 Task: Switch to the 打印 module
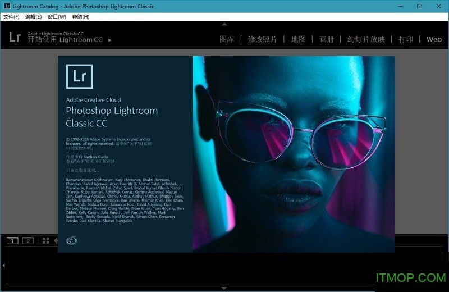point(406,39)
